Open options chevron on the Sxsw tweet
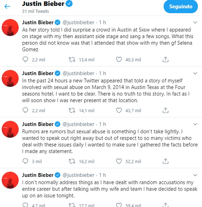Screen dimensions: 202x207 (195, 23)
